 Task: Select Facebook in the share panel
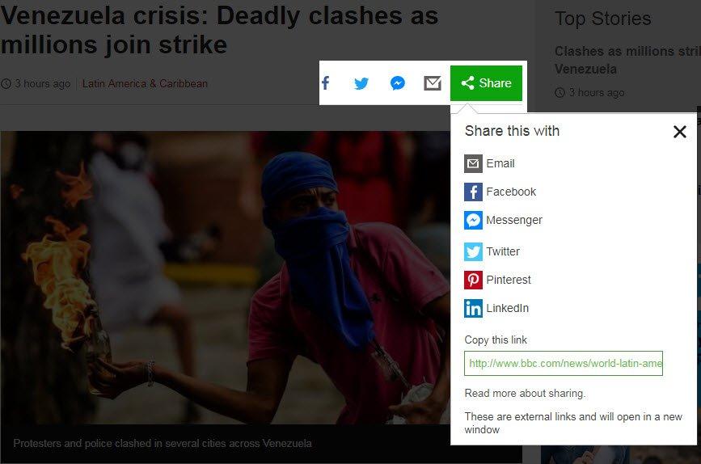point(500,192)
